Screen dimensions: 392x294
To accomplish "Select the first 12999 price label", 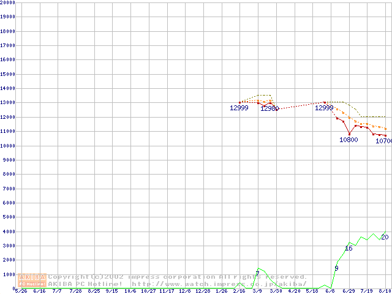I will pos(239,108).
